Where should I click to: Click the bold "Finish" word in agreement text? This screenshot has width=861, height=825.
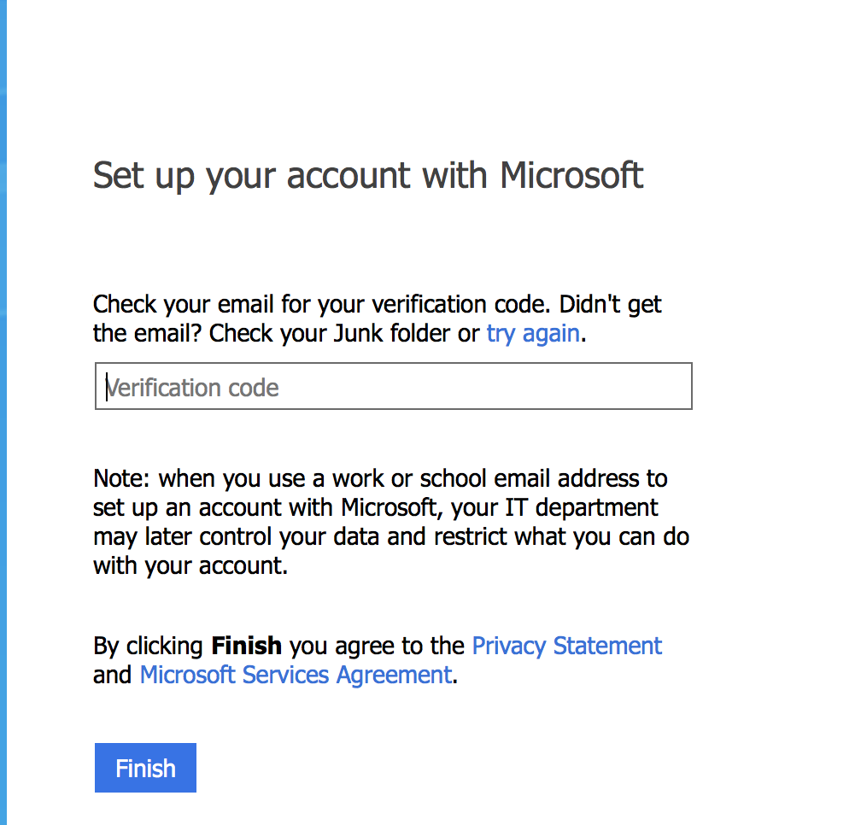pyautogui.click(x=247, y=646)
